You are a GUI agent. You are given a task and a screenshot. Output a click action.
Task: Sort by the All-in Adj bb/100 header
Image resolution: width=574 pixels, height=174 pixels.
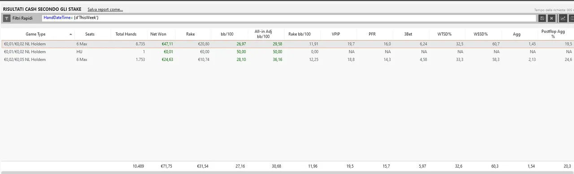(x=263, y=34)
